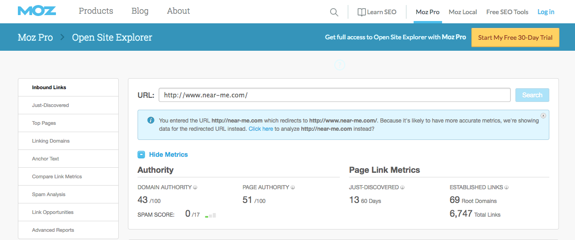Open Anchor Text in the sidebar
Viewport: 575px width, 240px height.
click(x=68, y=159)
